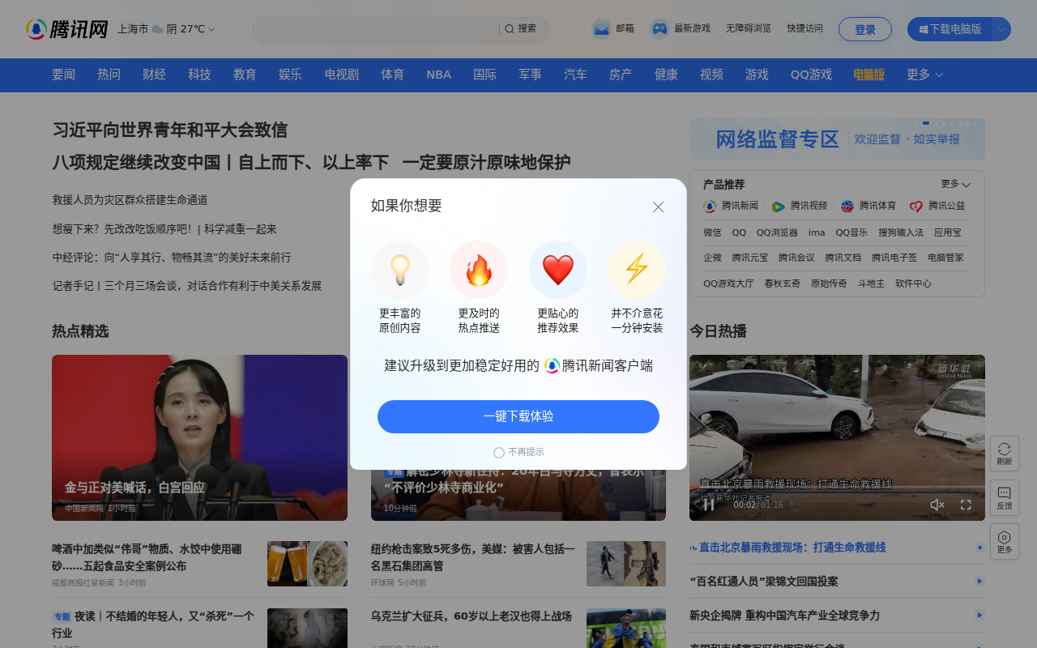Open article 啤酒中加类似伟哥物质
Image resolution: width=1037 pixels, height=648 pixels.
pos(147,557)
